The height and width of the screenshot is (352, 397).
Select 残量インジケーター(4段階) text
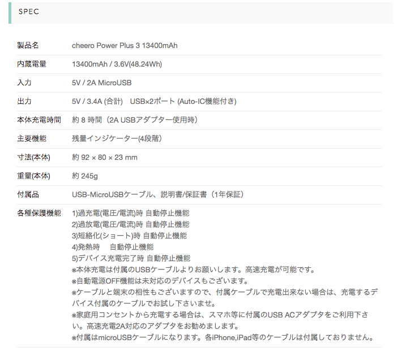tap(117, 138)
